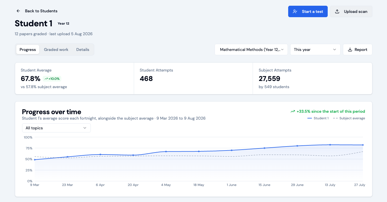Click the Upload scan button
This screenshot has width=387, height=202.
[x=351, y=11]
